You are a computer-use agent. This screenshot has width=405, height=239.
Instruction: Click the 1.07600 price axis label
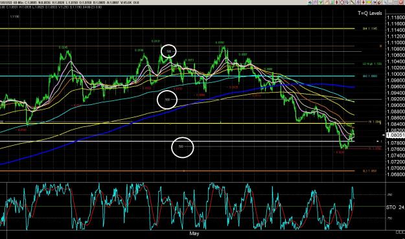tap(396, 149)
